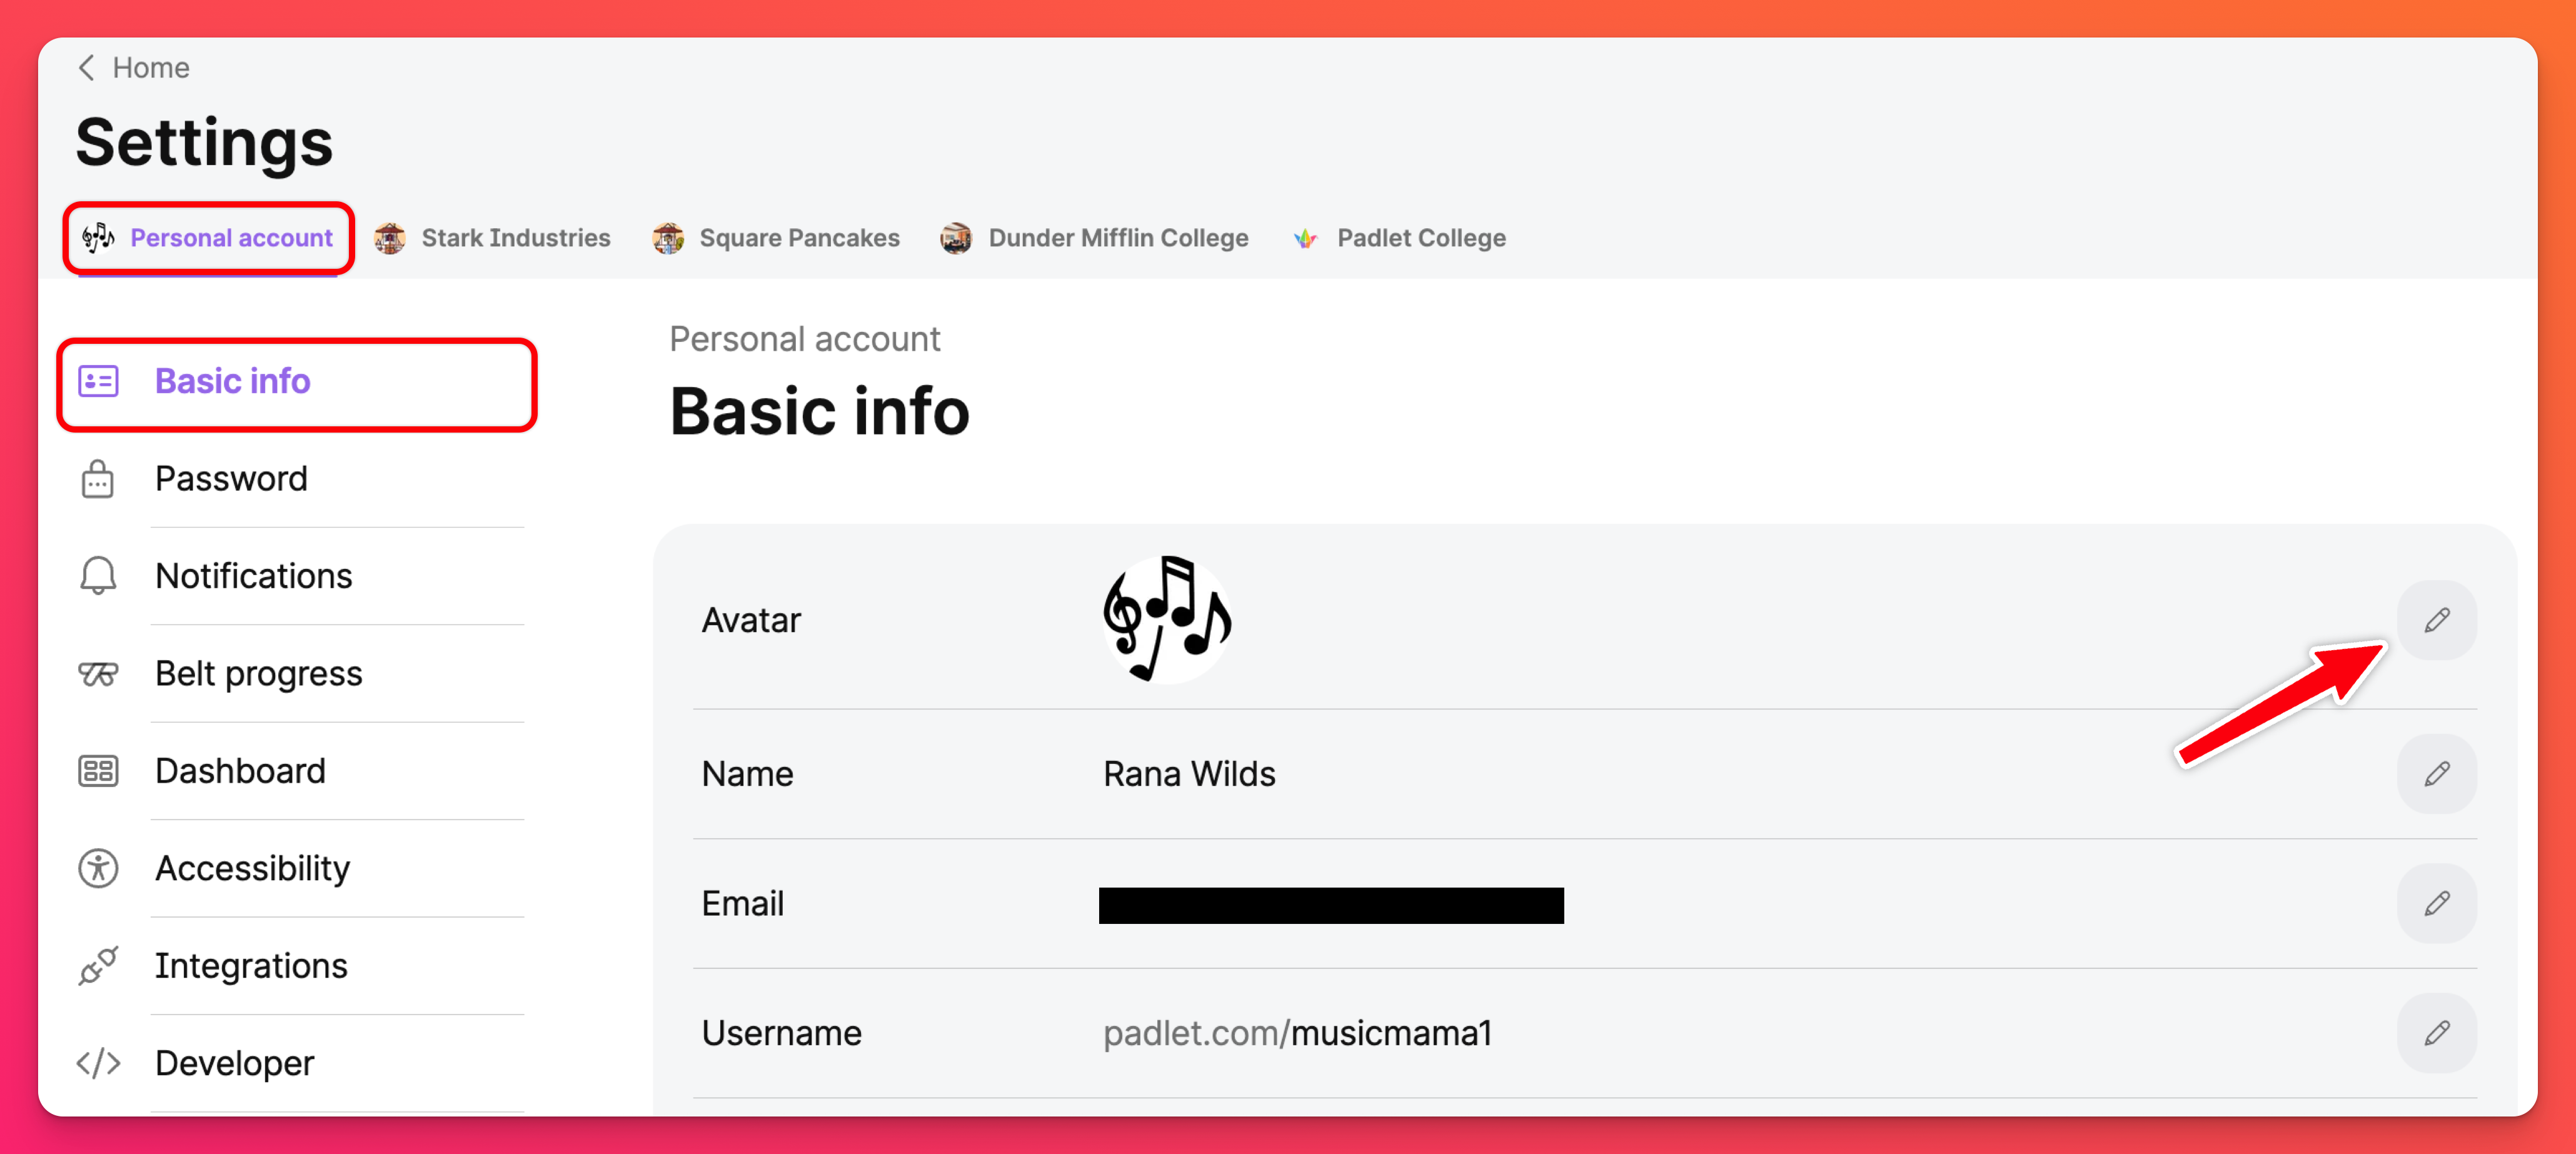
Task: Click the music notes avatar image
Action: pos(1167,620)
